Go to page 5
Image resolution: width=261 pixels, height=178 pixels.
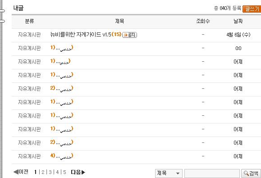coord(64,172)
